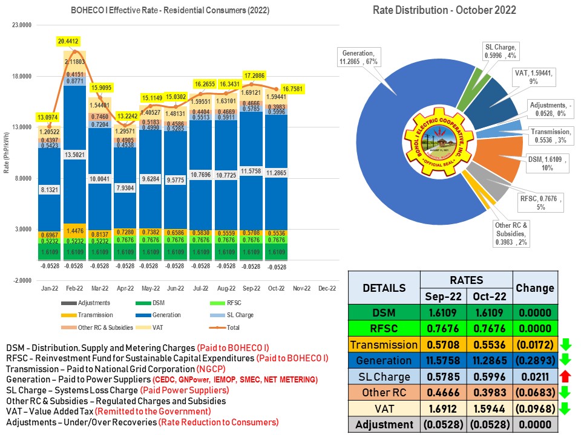Click the Rate Distribution - October 2022 title
The image size is (581, 435).
(444, 10)
